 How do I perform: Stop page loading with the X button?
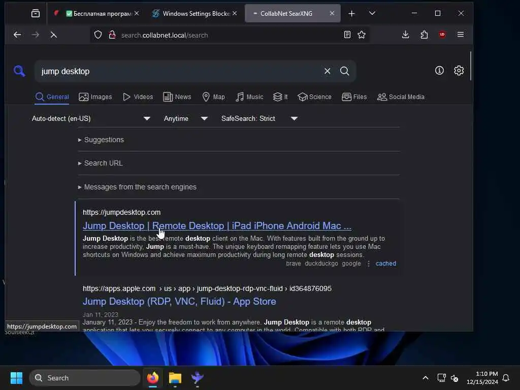tap(53, 35)
